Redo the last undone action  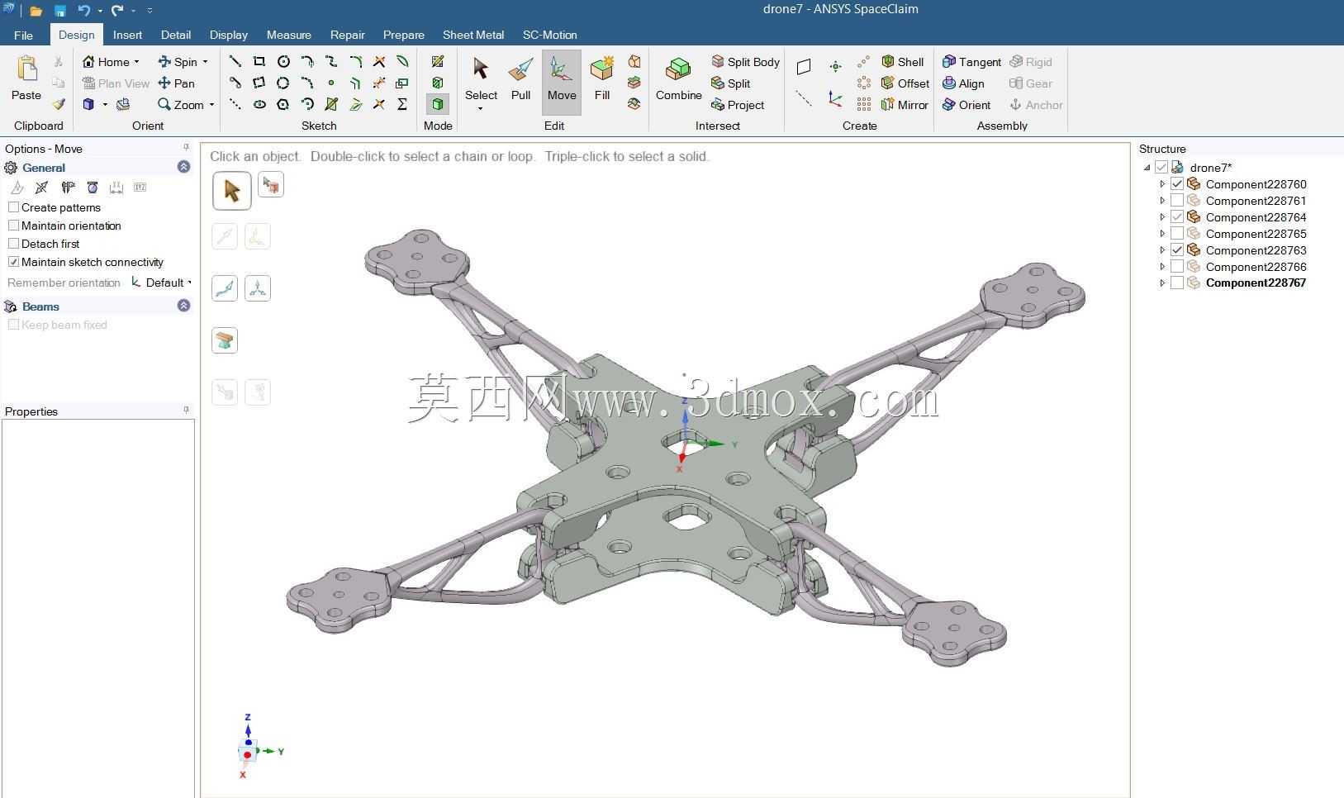tap(117, 11)
